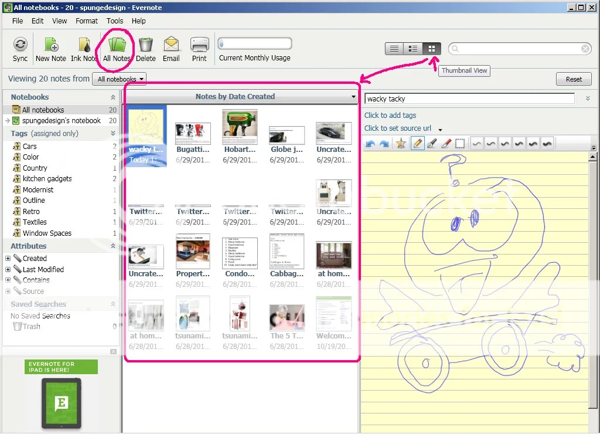Delete the selected note with trash icon
Image resolution: width=600 pixels, height=434 pixels.
(x=146, y=49)
